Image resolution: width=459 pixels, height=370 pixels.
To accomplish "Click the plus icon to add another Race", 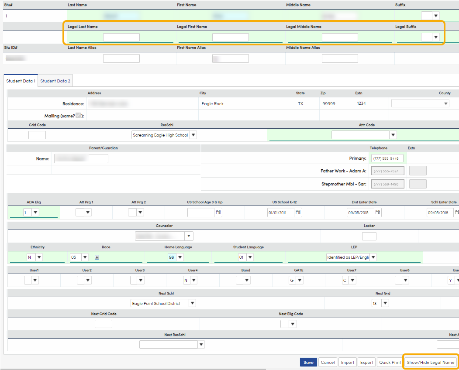I will (x=97, y=257).
